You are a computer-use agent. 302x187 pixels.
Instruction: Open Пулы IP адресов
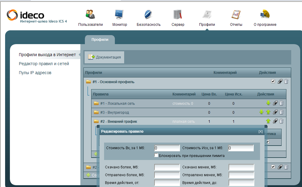(x=35, y=73)
